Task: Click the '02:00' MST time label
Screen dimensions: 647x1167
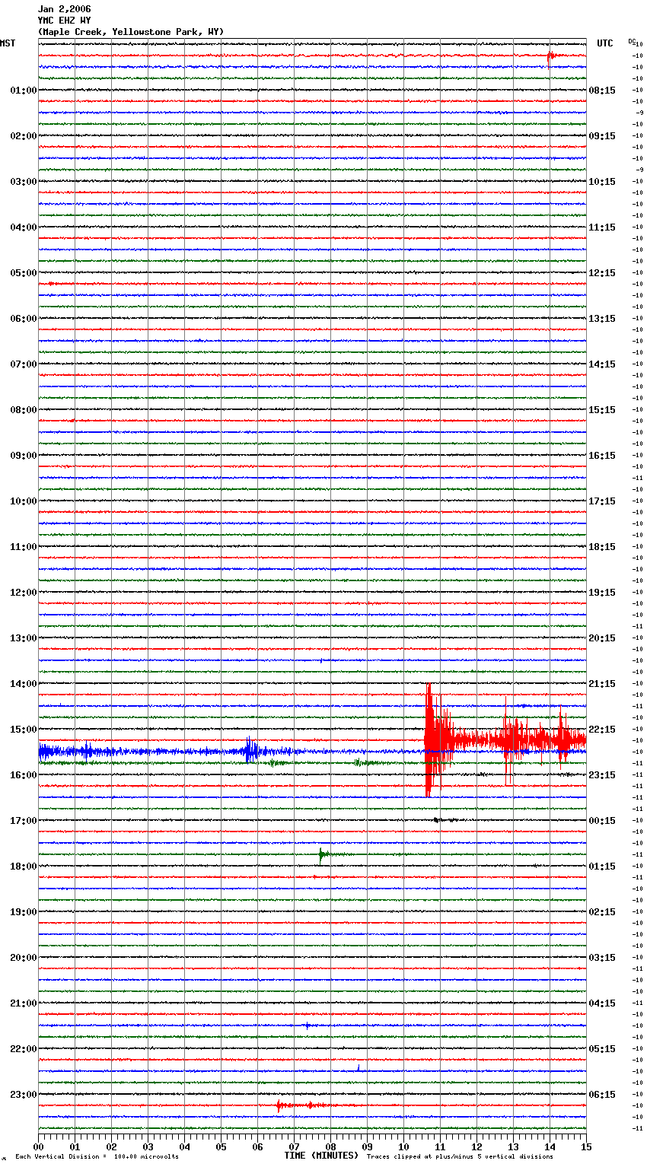Action: point(24,136)
